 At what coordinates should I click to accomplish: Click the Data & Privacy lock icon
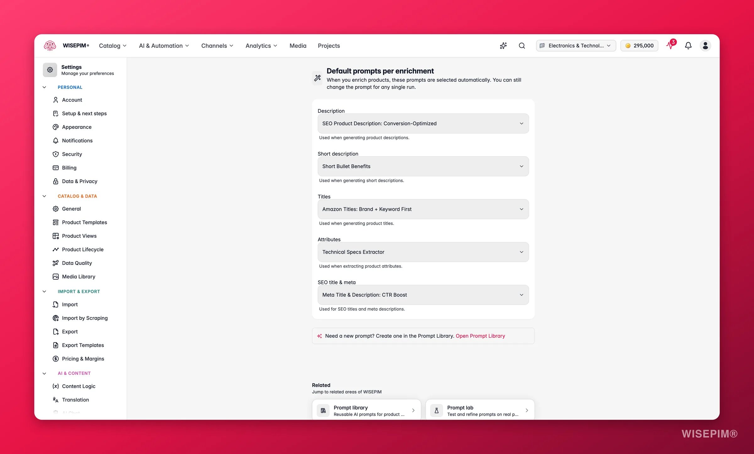pyautogui.click(x=56, y=181)
